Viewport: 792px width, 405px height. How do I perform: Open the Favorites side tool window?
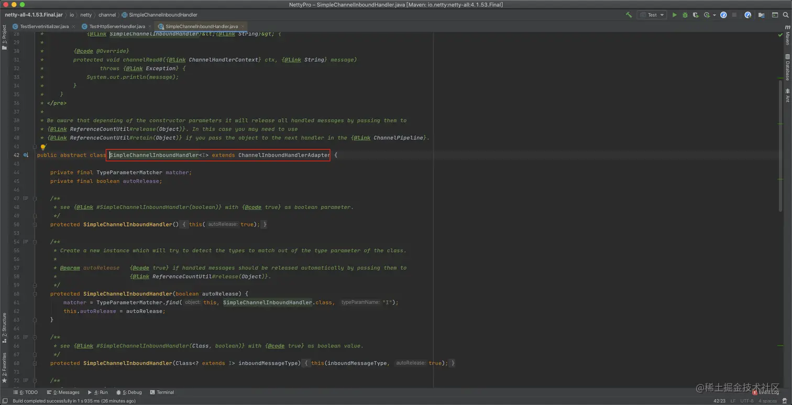point(4,368)
